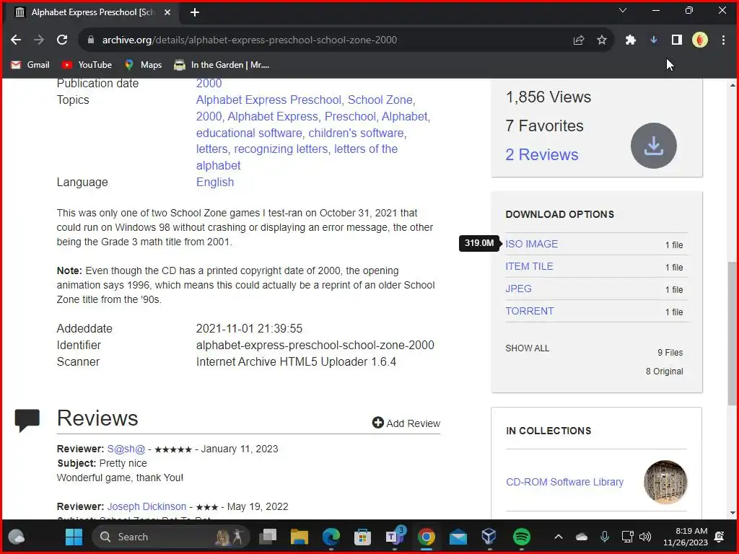Click the CD-ROM Software Library thumbnail
739x554 pixels.
pyautogui.click(x=665, y=482)
